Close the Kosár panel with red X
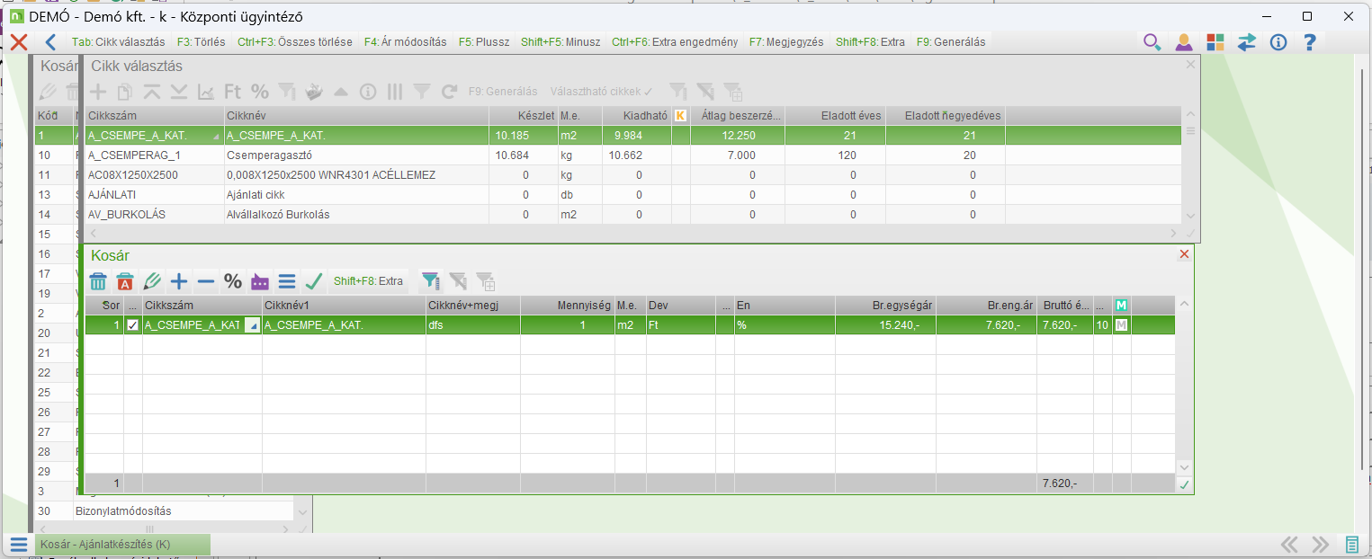The image size is (1372, 559). (1184, 254)
